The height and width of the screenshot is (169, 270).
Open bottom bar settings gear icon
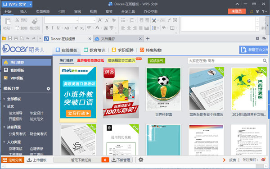pos(141,160)
